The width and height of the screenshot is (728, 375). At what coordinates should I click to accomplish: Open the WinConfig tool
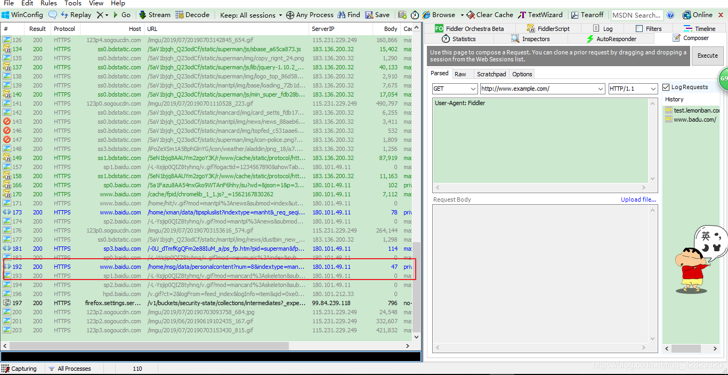22,15
